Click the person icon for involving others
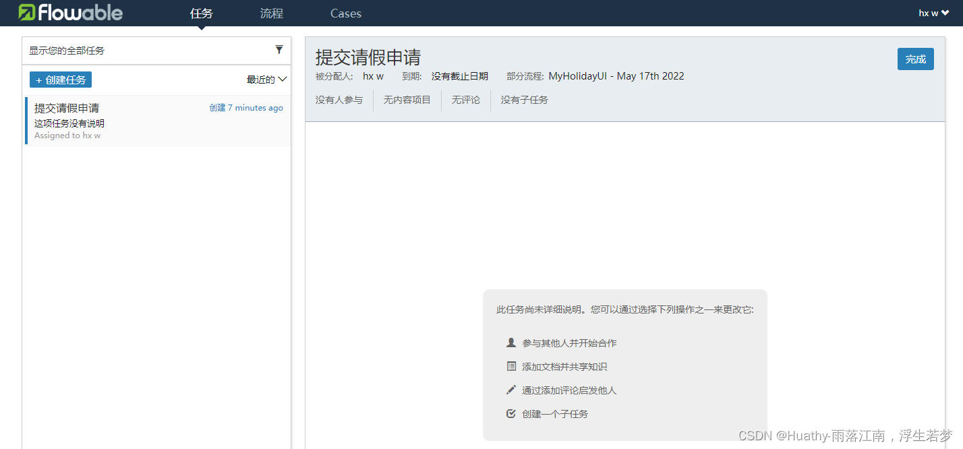 pyautogui.click(x=511, y=342)
